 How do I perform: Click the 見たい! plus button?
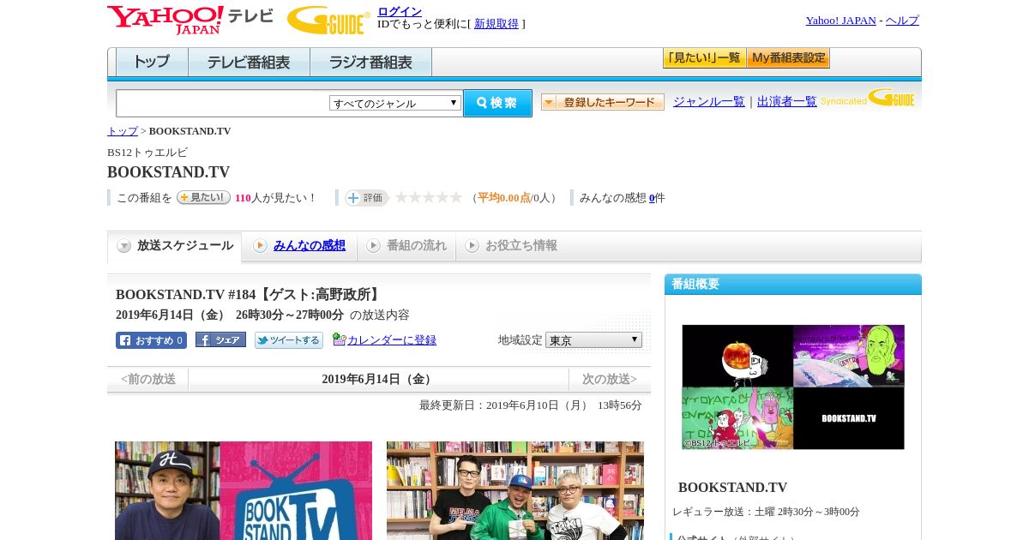click(203, 197)
